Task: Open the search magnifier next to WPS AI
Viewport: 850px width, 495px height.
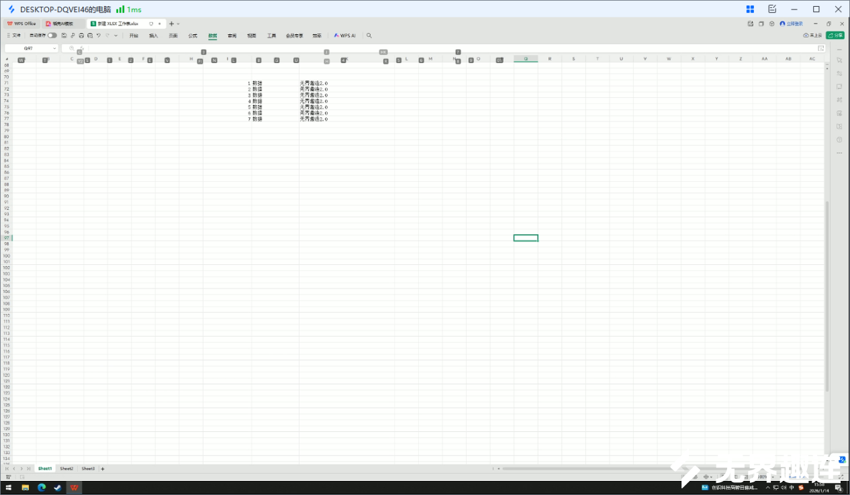Action: (x=369, y=36)
